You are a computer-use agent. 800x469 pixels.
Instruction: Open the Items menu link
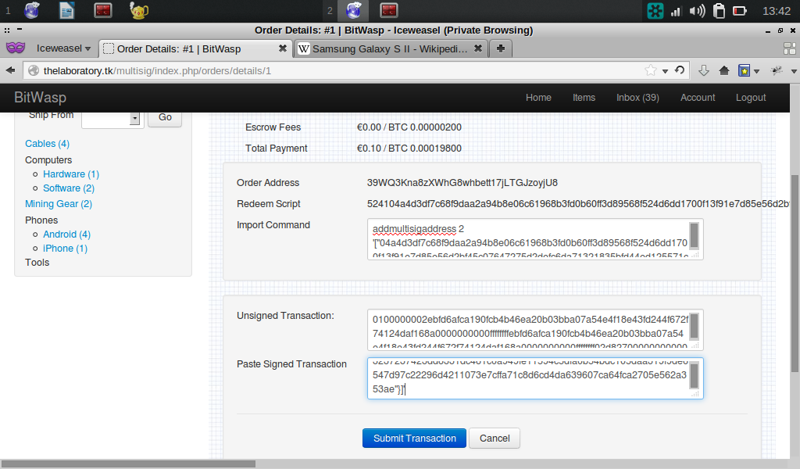point(584,98)
